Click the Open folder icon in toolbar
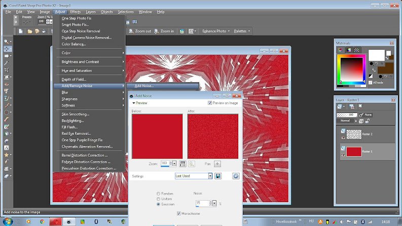This screenshot has height=226, width=402. (x=30, y=31)
